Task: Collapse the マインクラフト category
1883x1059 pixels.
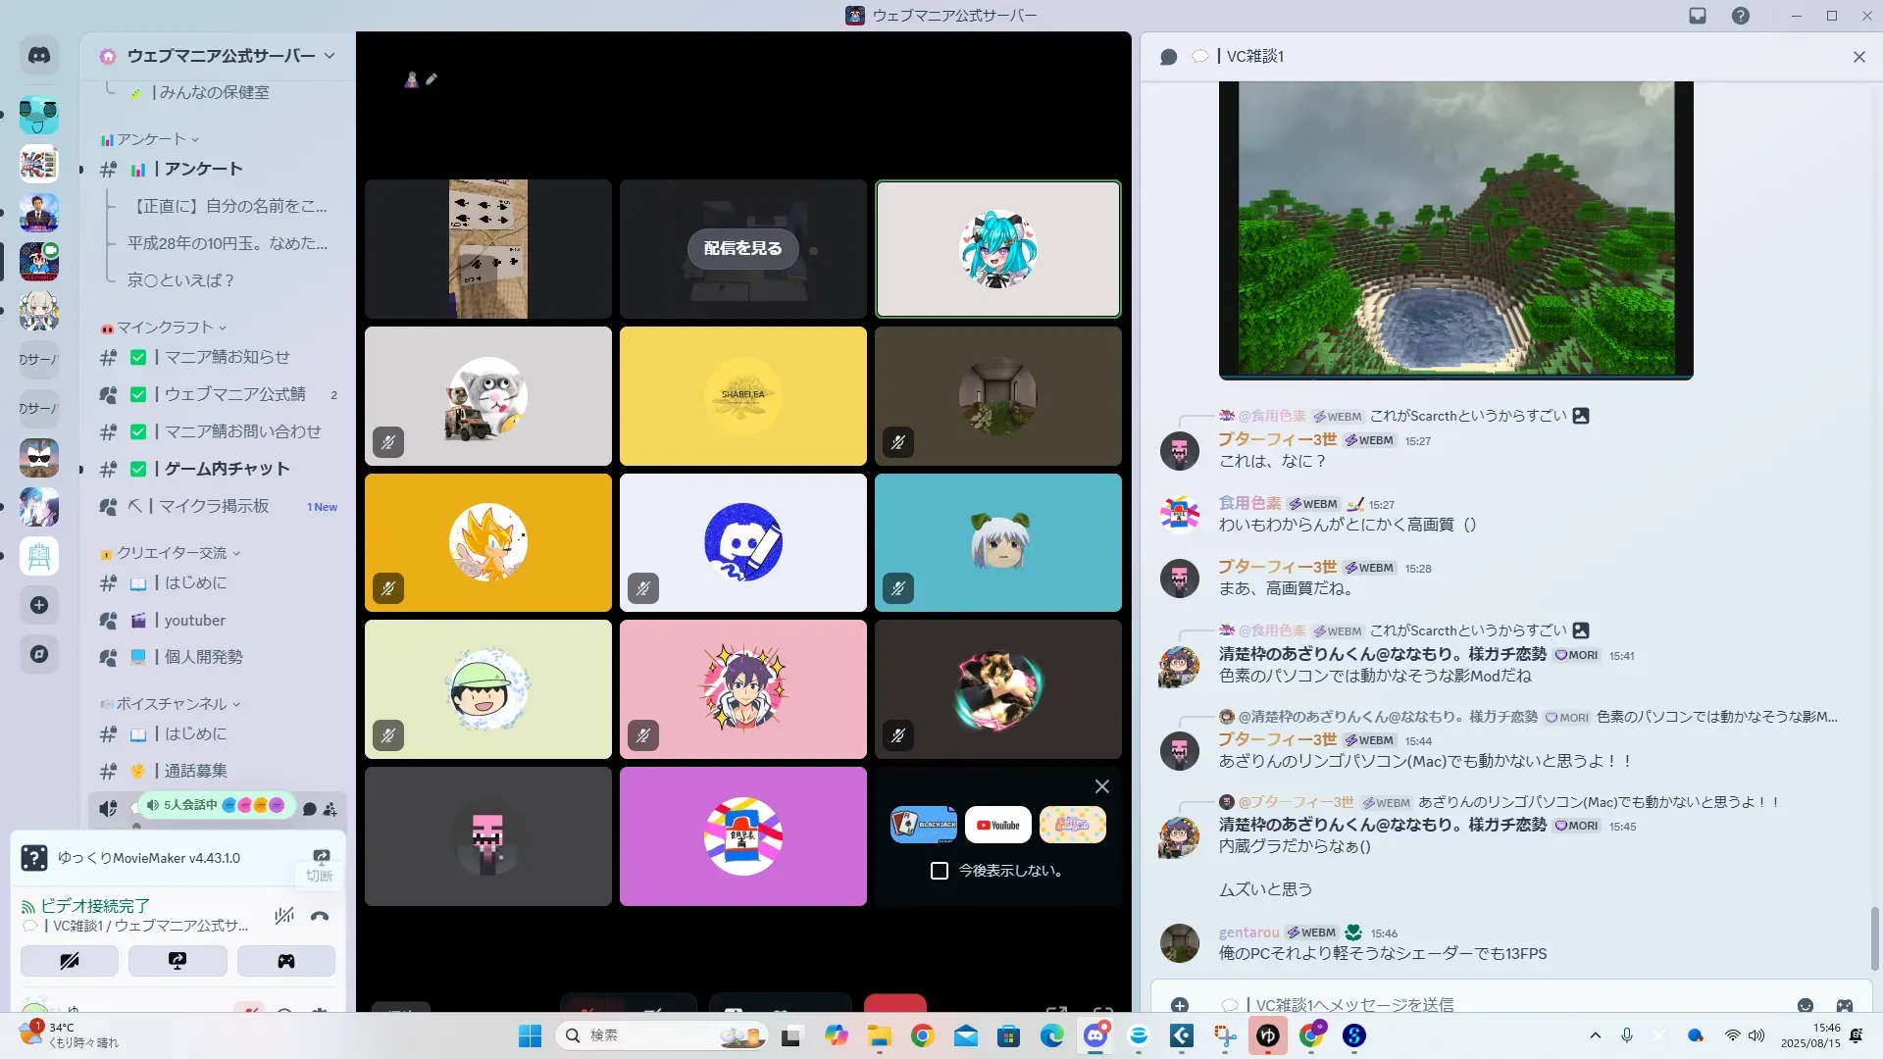Action: tap(165, 328)
